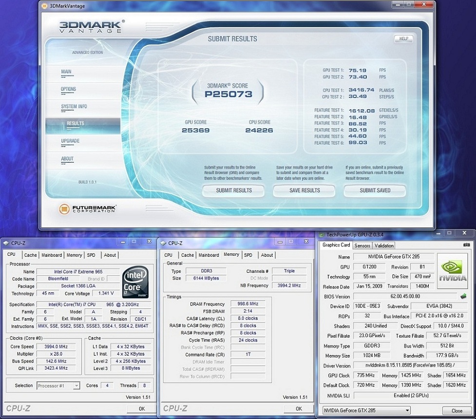Viewport: 476px width, 419px height.
Task: Click the GPU Clock 735 MHz field
Action: [x=366, y=375]
